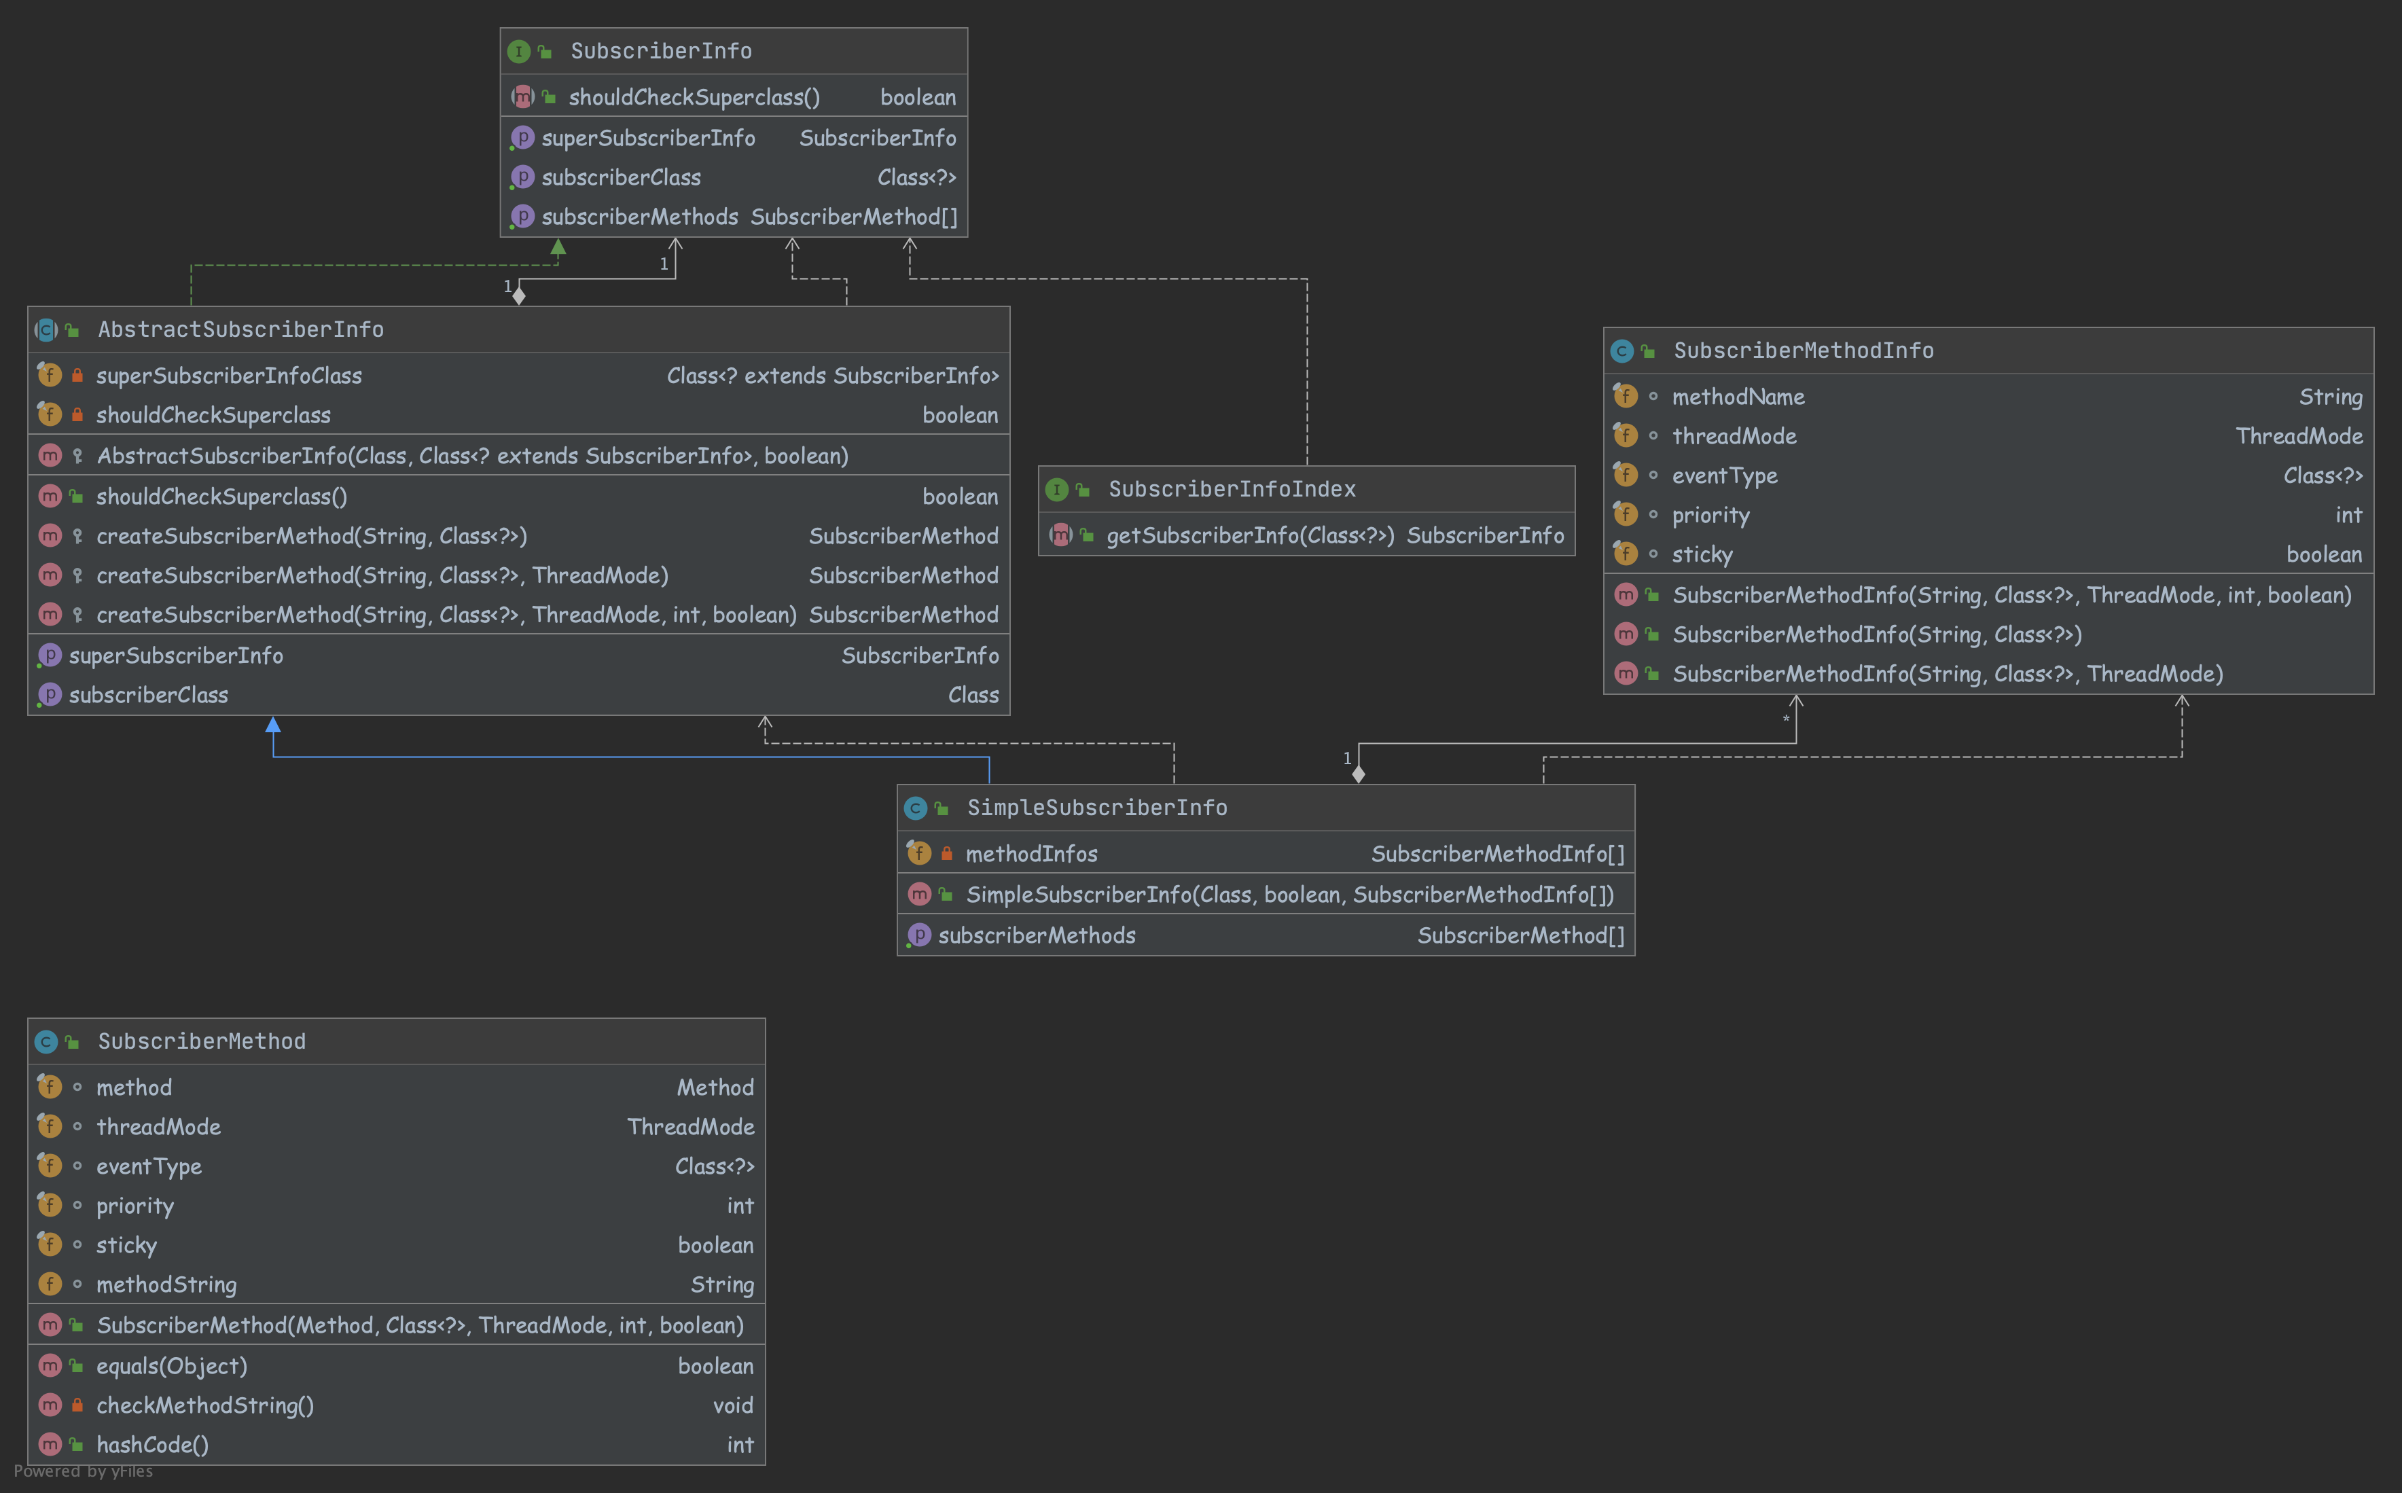Click the lock icon beside superSubscriberInfoClass
This screenshot has width=2402, height=1493.
tap(77, 376)
